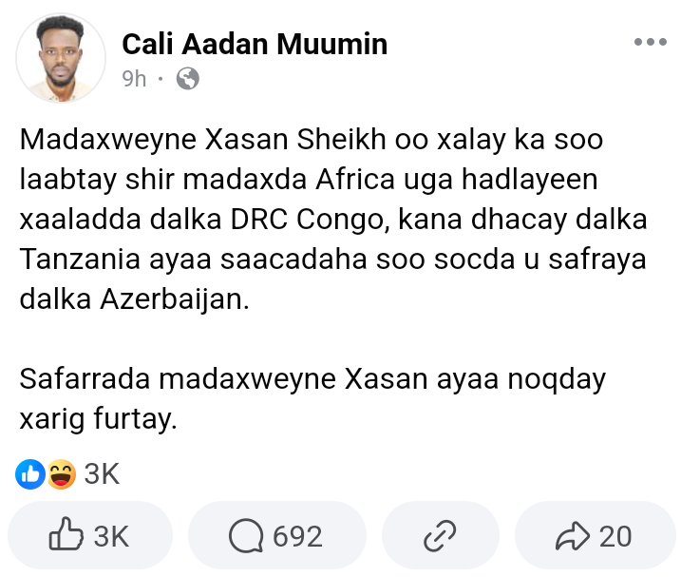This screenshot has width=681, height=577.
Task: Click the 692 comments count
Action: pyautogui.click(x=297, y=536)
